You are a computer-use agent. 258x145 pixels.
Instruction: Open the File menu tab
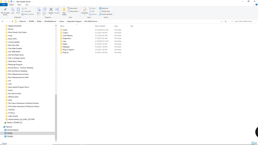click(4, 5)
